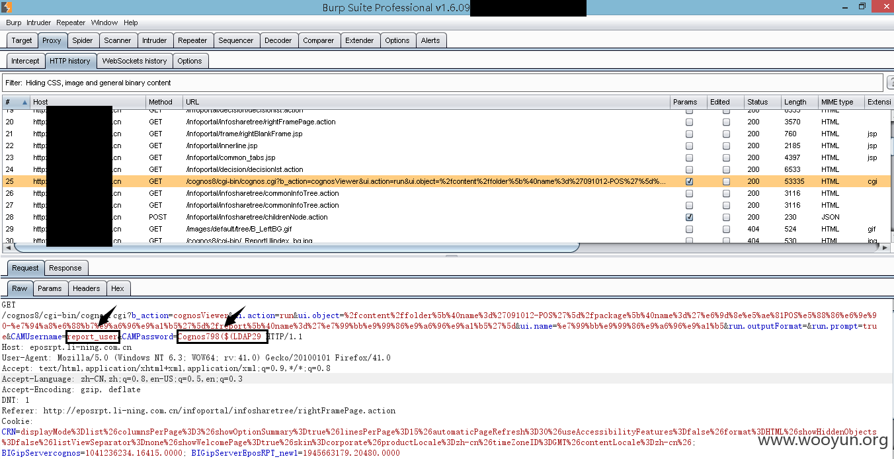Switch to the Sequencer tab
This screenshot has width=894, height=459.
tap(236, 40)
